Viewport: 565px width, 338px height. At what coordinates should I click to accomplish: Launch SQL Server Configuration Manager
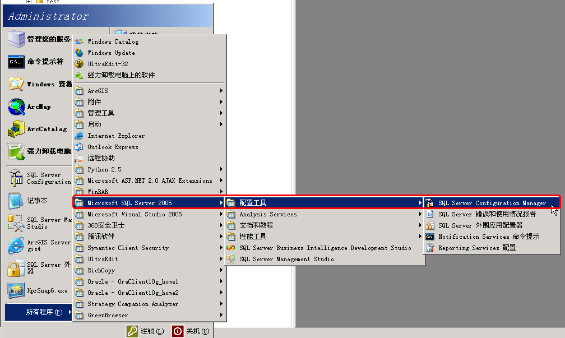pos(492,203)
